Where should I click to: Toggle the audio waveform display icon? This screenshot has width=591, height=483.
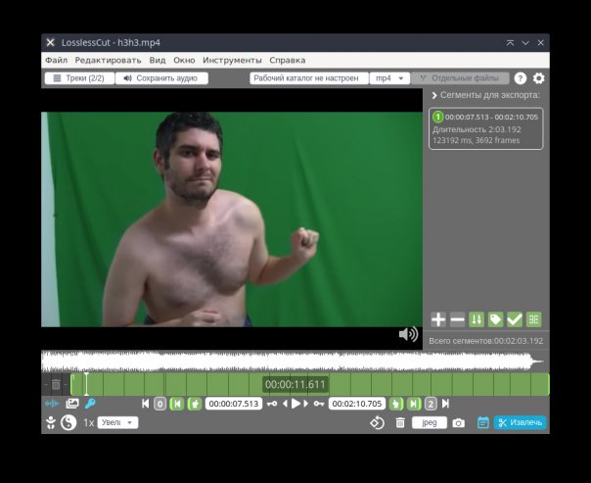(53, 403)
